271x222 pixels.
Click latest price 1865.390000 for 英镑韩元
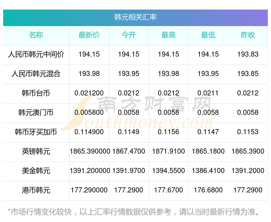(x=90, y=151)
